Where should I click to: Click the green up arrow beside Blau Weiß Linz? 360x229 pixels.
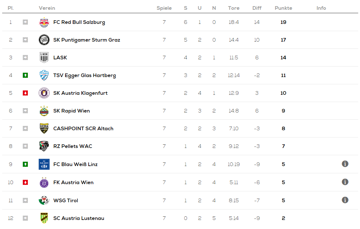pos(25,164)
